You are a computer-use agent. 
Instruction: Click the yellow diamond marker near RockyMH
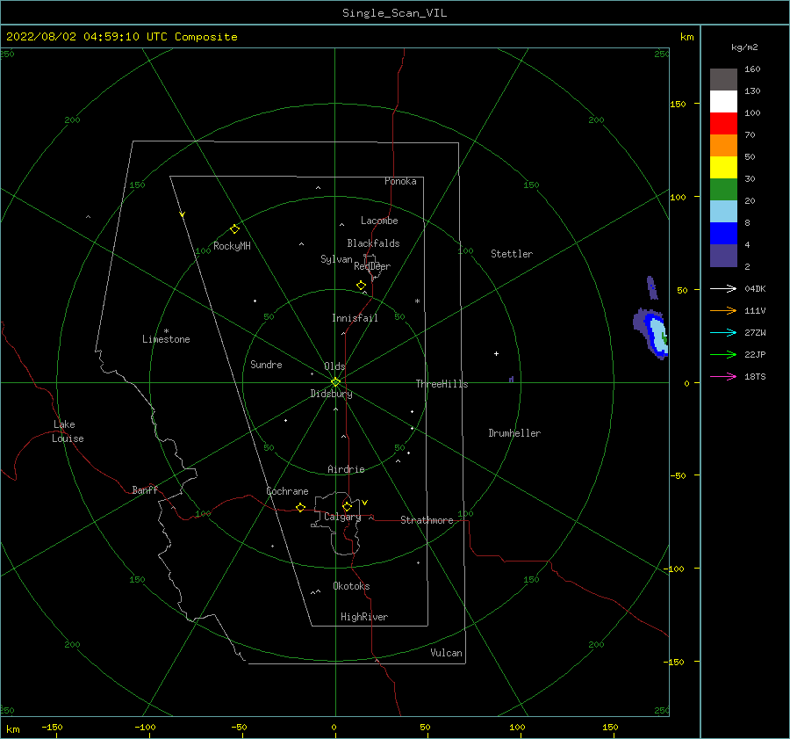coord(234,229)
